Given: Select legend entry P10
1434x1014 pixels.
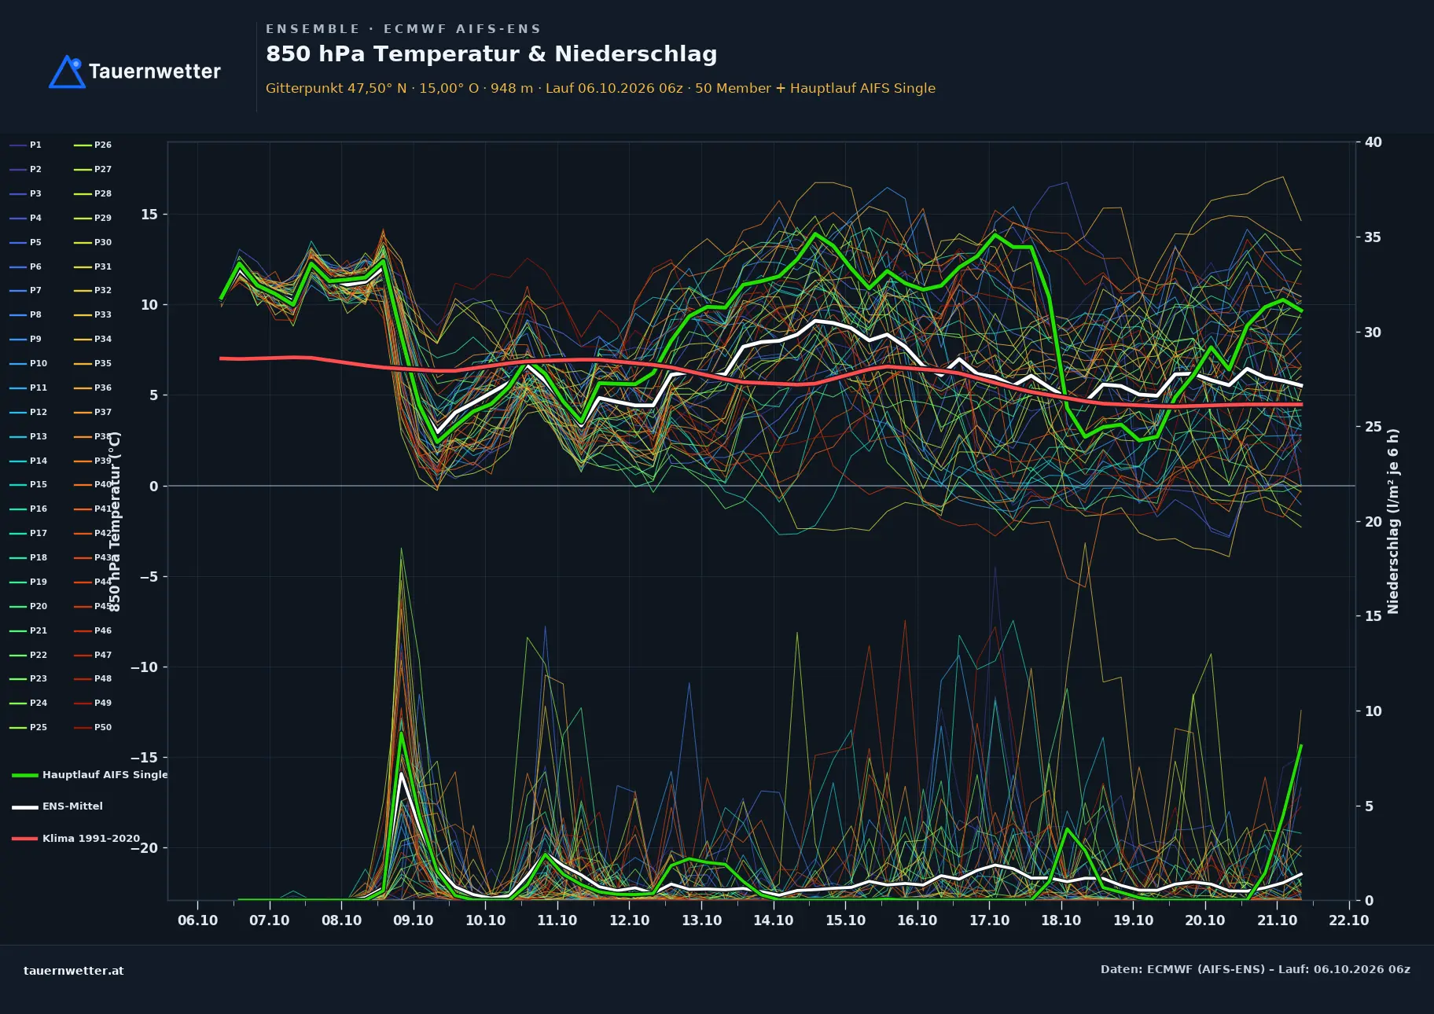Looking at the screenshot, I should click(x=28, y=363).
